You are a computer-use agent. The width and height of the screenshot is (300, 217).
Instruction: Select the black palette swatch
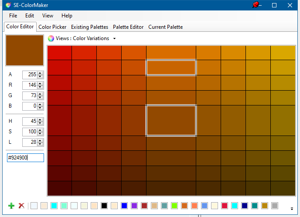(x=104, y=206)
